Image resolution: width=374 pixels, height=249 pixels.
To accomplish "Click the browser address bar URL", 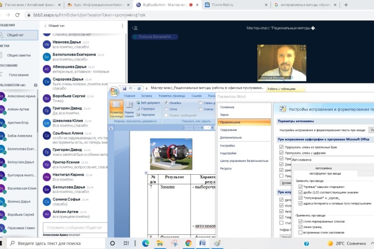I will point(89,15).
